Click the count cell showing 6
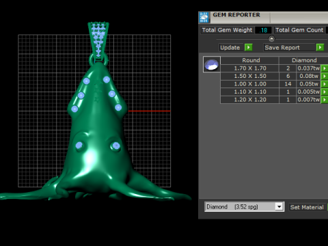Screen dimensions: 328x246 tap(288, 76)
